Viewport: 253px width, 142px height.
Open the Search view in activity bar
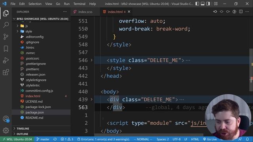point(6,25)
